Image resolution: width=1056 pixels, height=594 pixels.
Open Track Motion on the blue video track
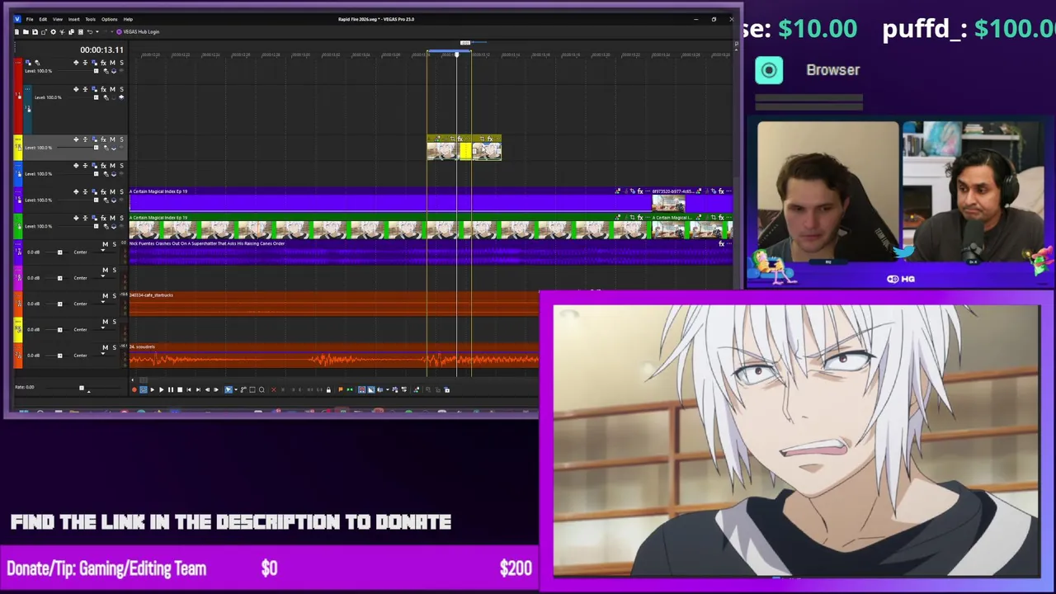pyautogui.click(x=94, y=166)
